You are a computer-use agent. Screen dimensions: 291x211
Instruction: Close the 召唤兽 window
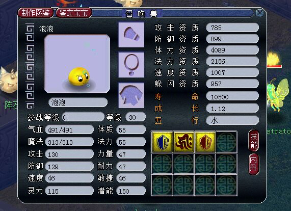[259, 13]
